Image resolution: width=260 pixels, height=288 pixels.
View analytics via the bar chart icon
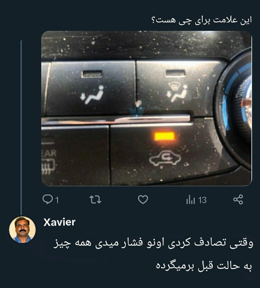(x=191, y=200)
